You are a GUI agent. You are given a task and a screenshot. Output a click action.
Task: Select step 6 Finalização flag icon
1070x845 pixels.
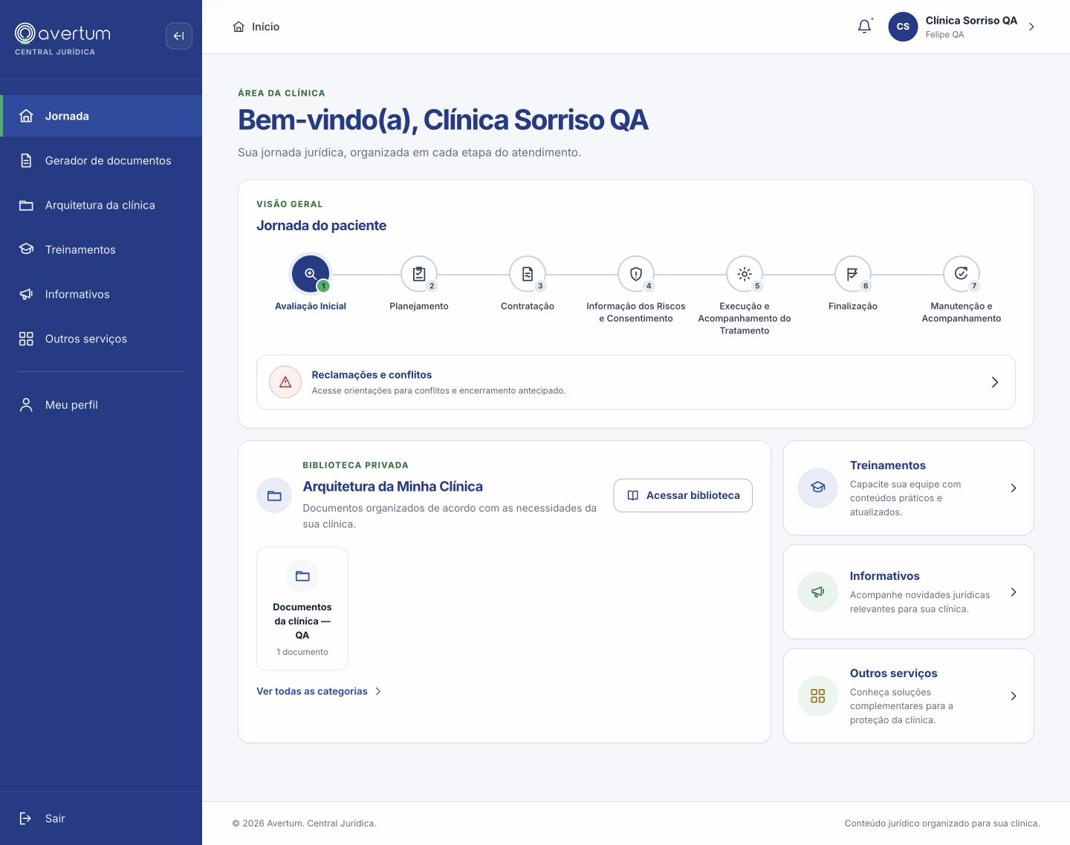[x=853, y=274]
